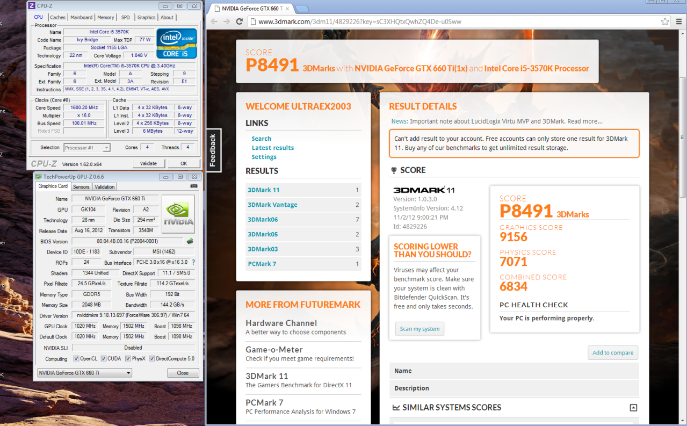Click the "Your PC is performing properly." text
The image size is (687, 426).
[x=547, y=318]
